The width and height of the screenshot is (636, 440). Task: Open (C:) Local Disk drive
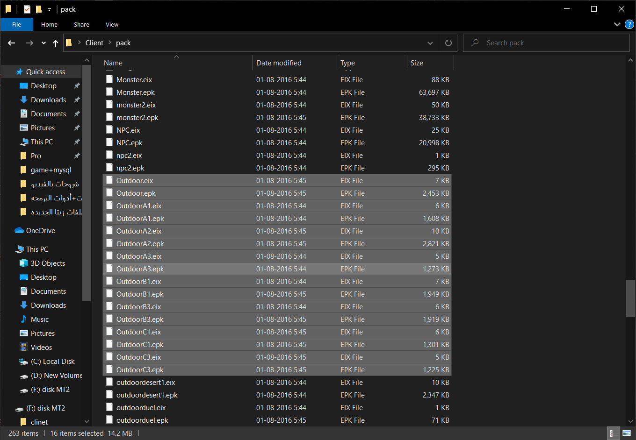(x=52, y=362)
